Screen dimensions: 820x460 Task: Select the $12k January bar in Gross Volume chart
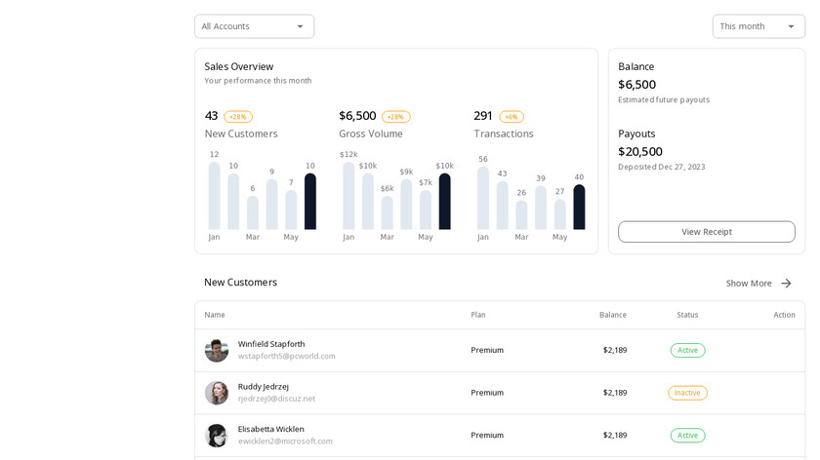click(348, 196)
